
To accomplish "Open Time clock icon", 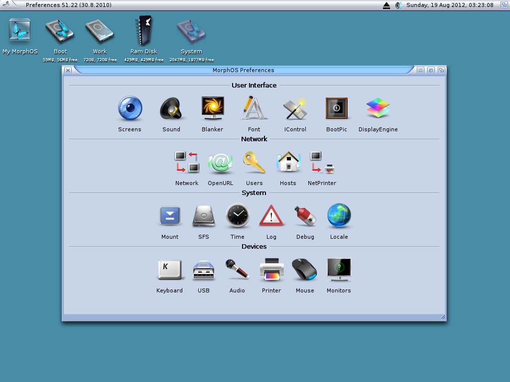I will 238,215.
